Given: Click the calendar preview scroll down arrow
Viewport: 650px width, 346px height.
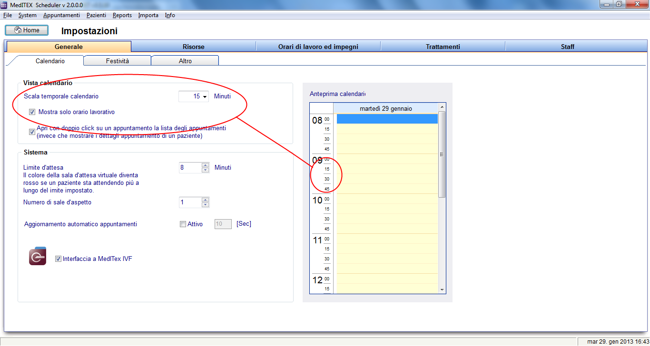Looking at the screenshot, I should (x=442, y=289).
